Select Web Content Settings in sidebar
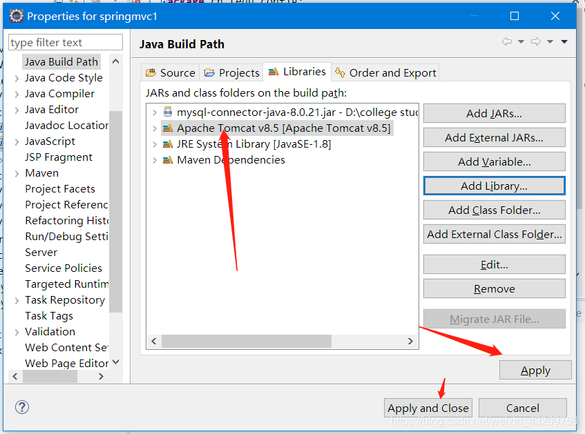This screenshot has width=585, height=434. coord(66,348)
